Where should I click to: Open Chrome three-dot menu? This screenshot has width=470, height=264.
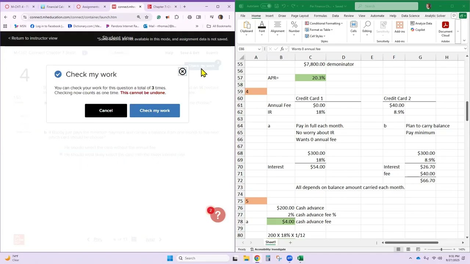(229, 17)
